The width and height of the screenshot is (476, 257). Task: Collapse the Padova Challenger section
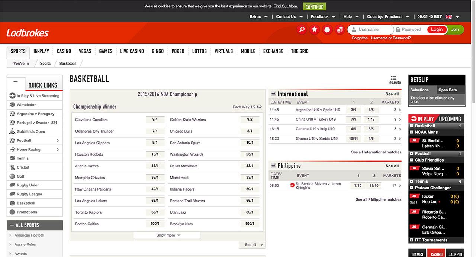(412, 188)
